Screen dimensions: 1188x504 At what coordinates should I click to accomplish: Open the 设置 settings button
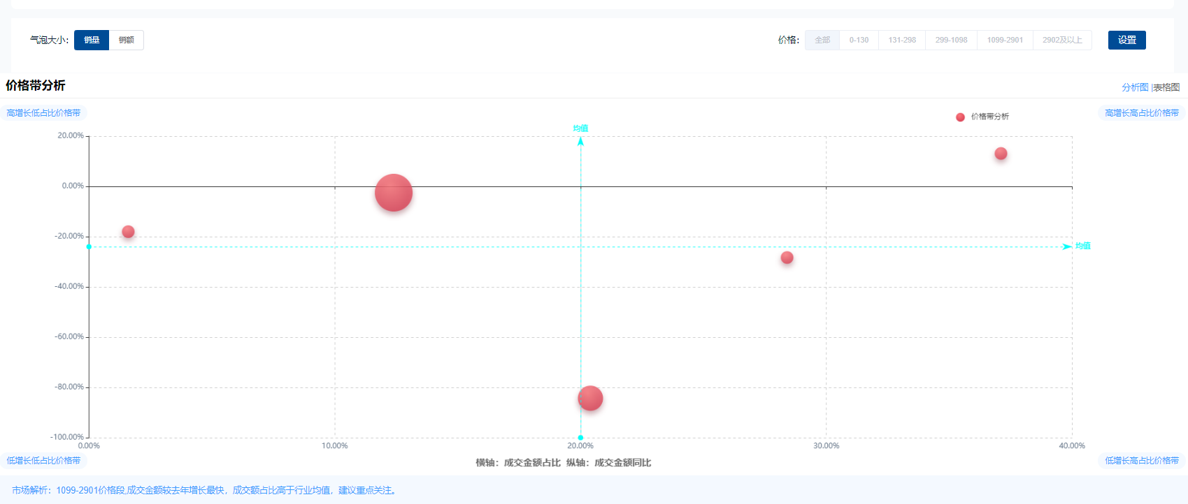coord(1126,40)
